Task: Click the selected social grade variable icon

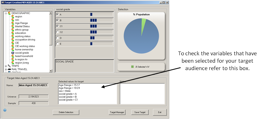Action: coord(12,53)
